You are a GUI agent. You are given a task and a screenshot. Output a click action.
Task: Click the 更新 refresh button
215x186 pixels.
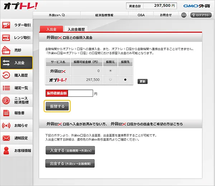[x=142, y=81]
